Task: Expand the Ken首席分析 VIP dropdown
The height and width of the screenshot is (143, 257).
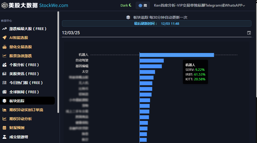Action: coord(199,5)
